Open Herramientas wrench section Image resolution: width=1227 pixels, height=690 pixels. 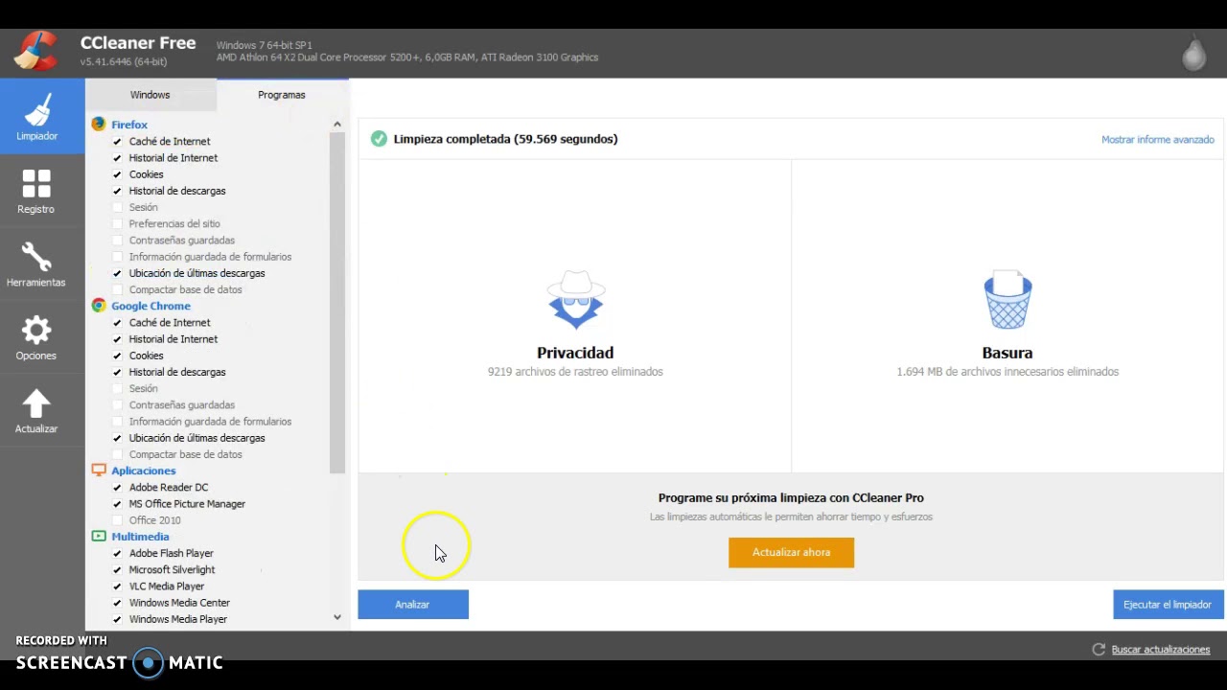tap(36, 264)
